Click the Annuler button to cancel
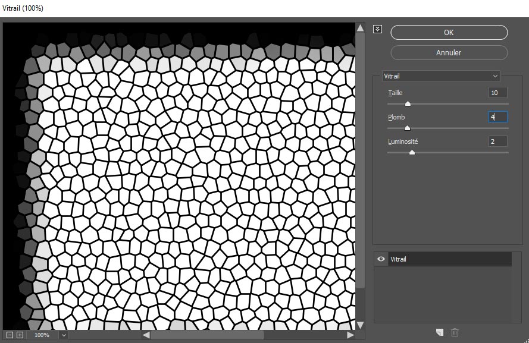 pos(449,52)
